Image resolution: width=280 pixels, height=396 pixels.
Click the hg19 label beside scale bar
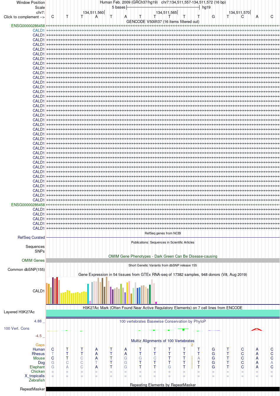tap(206, 7)
